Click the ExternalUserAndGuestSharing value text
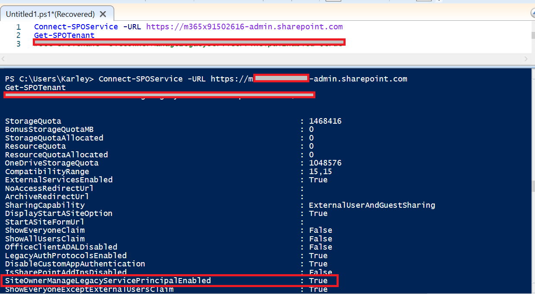 pos(371,205)
